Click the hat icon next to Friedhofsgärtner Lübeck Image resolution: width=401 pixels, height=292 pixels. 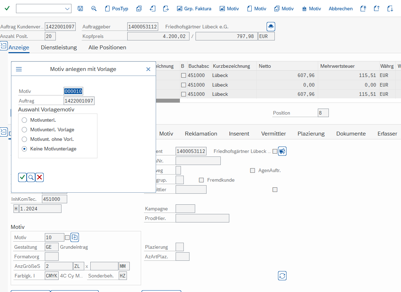coord(271,27)
